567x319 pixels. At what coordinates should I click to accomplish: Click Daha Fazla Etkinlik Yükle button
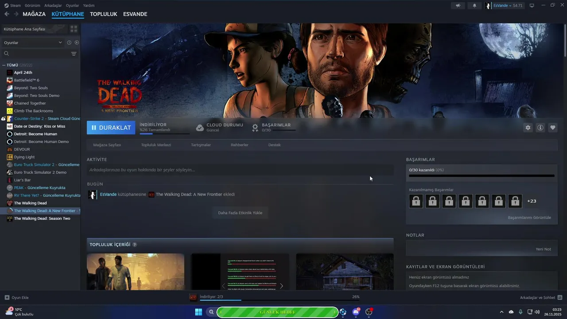[x=240, y=213]
